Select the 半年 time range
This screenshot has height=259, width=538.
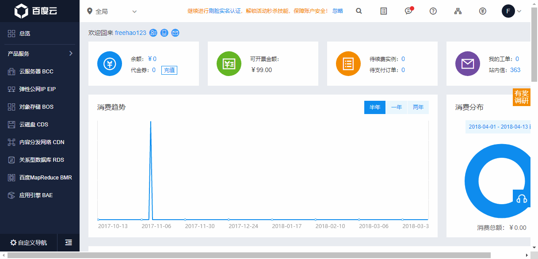coord(375,107)
